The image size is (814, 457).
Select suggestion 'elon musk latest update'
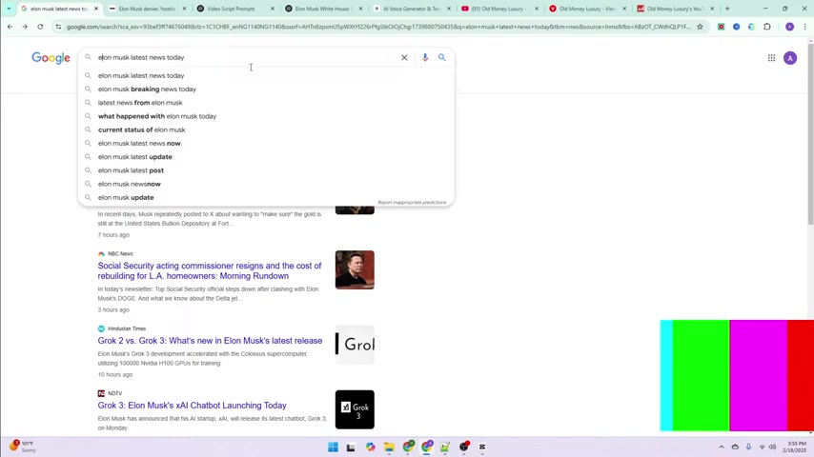(x=266, y=157)
